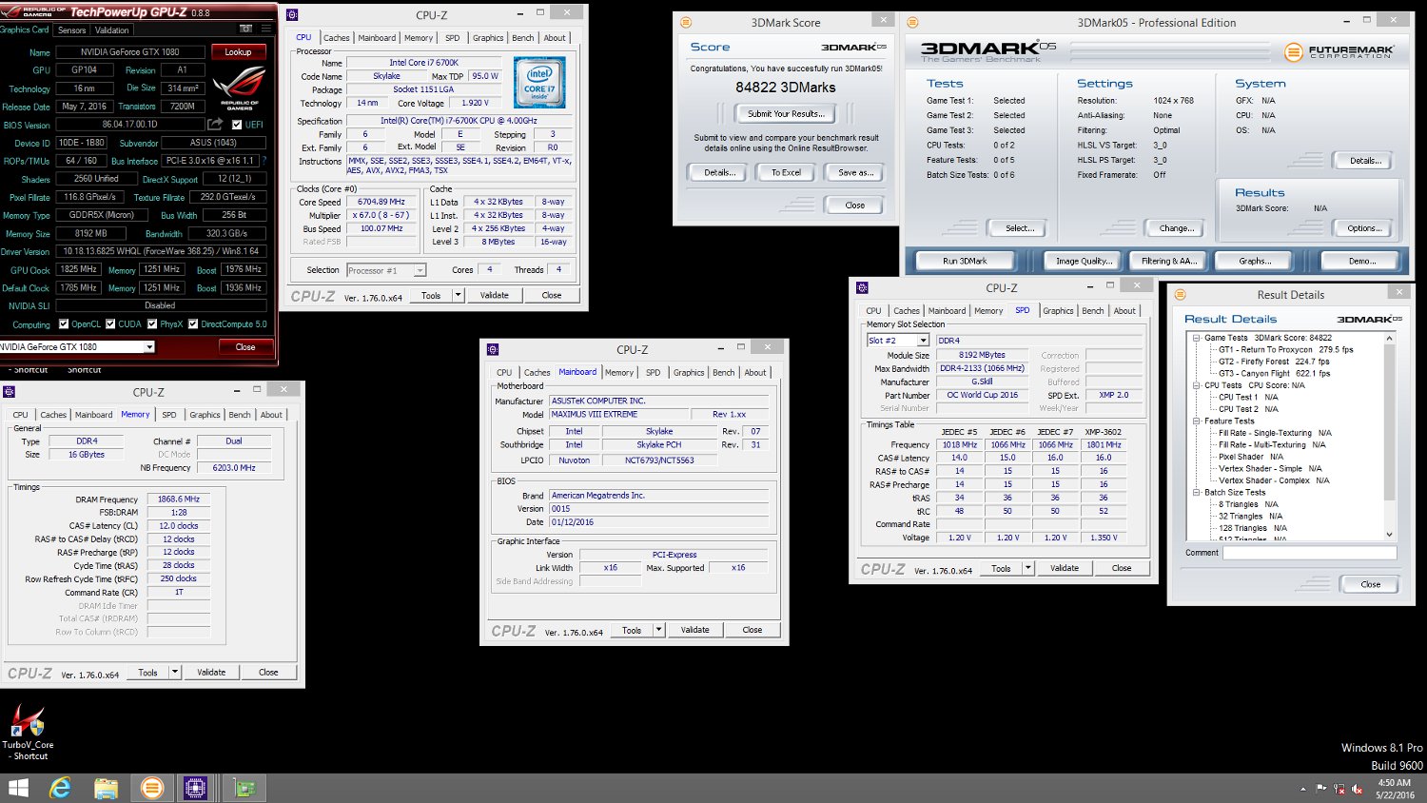This screenshot has width=1427, height=803.
Task: Open the Processor #1 selection dropdown
Action: (420, 270)
